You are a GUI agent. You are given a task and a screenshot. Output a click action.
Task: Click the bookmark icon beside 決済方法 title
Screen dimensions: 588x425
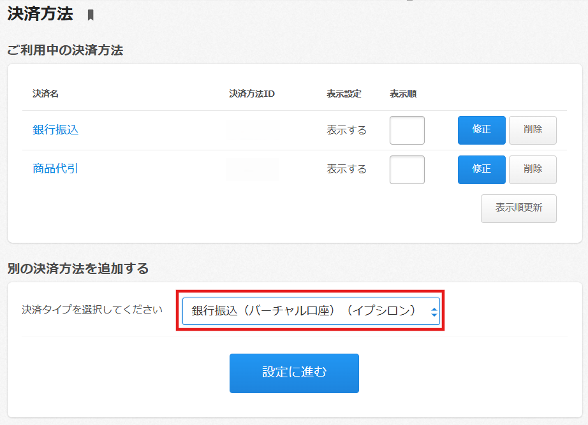[91, 15]
